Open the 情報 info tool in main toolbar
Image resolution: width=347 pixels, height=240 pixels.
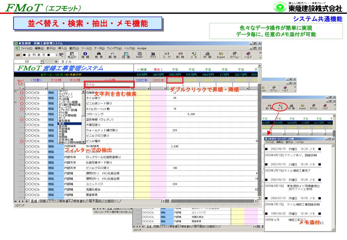[x=85, y=55]
